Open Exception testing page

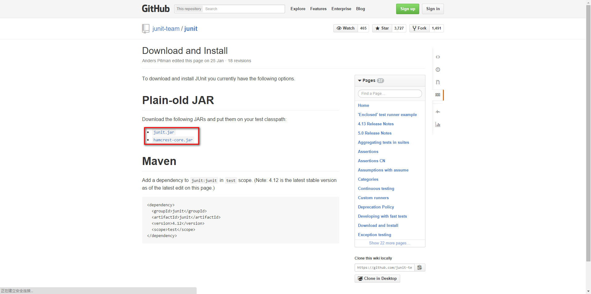(x=374, y=235)
